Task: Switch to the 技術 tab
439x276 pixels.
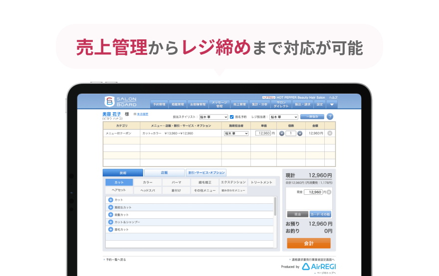Action: click(123, 172)
